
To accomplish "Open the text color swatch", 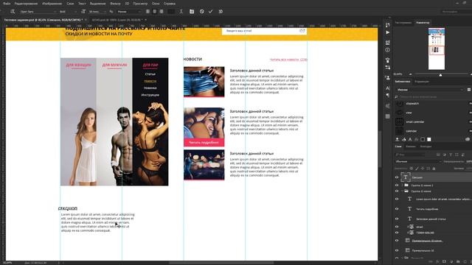I will point(171,12).
